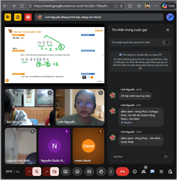Open host controls lock icon
The height and width of the screenshot is (180, 177).
click(x=170, y=172)
